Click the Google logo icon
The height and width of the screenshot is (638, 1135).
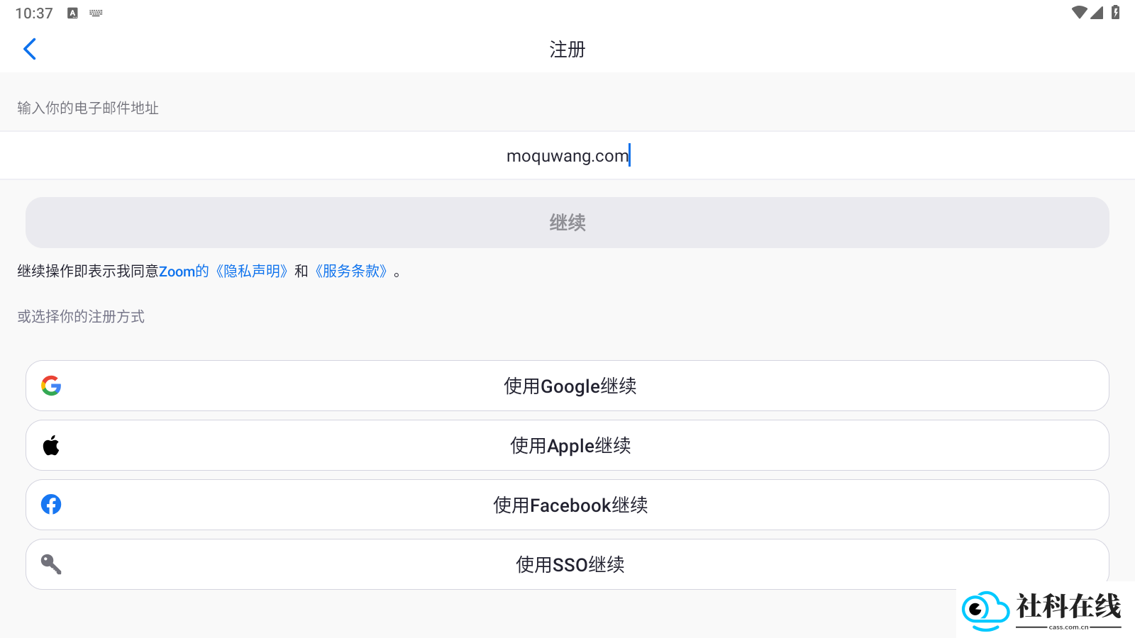tap(51, 386)
